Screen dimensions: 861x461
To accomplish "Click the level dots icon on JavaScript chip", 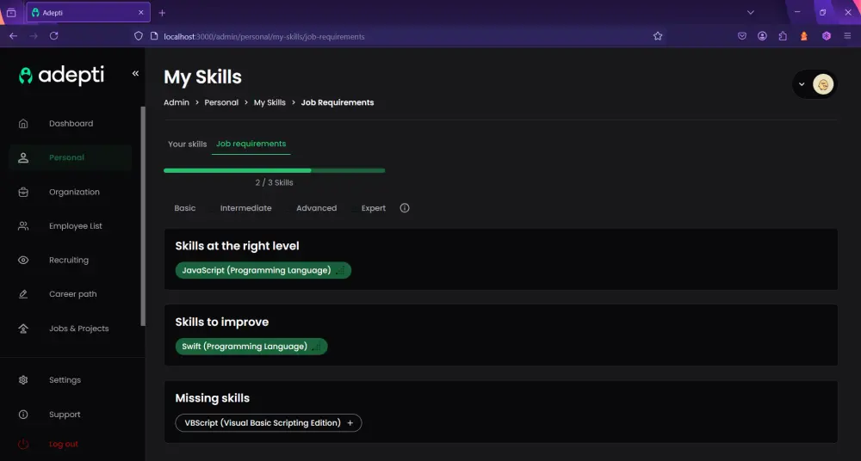I will [340, 270].
